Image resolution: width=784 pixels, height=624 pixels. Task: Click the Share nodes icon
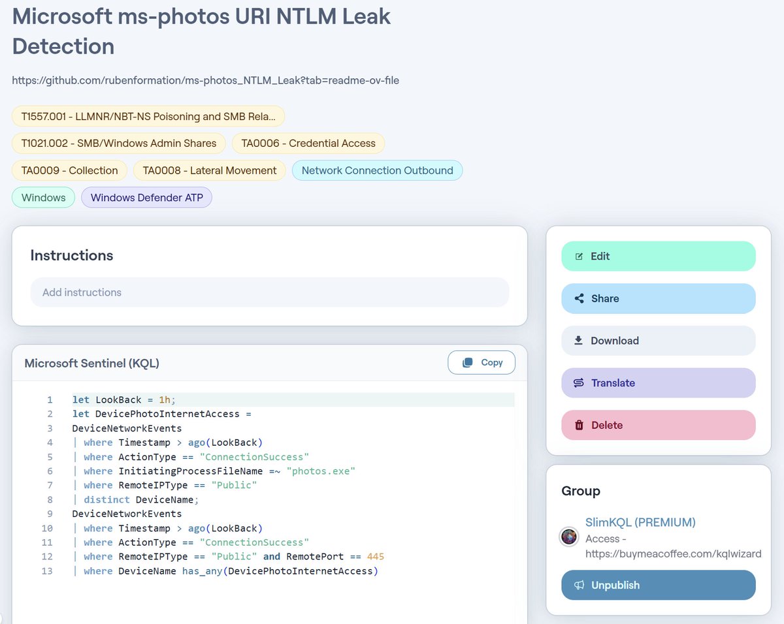point(579,298)
